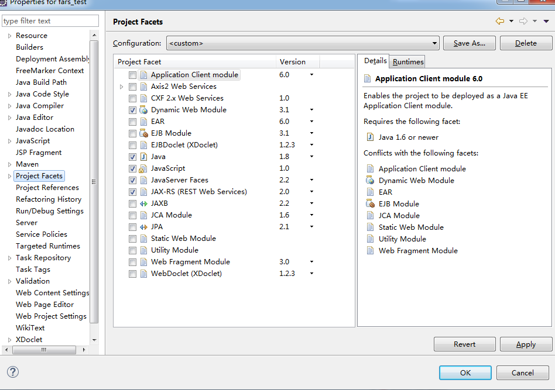The height and width of the screenshot is (390, 555).
Task: Click the EJB Module facet icon in list
Action: [x=143, y=133]
